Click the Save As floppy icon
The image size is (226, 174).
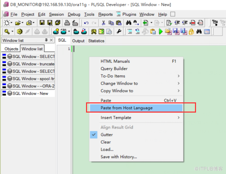50,23
